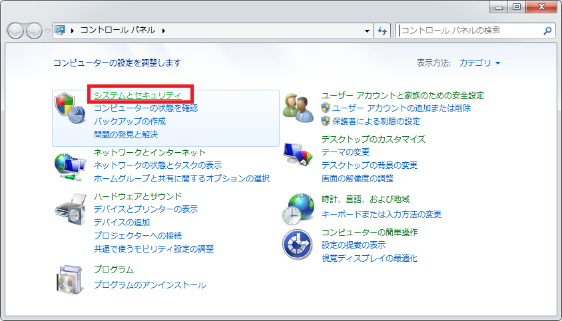Open システムとセキュリティ link
Viewport: 562px width, 321px height.
click(138, 95)
